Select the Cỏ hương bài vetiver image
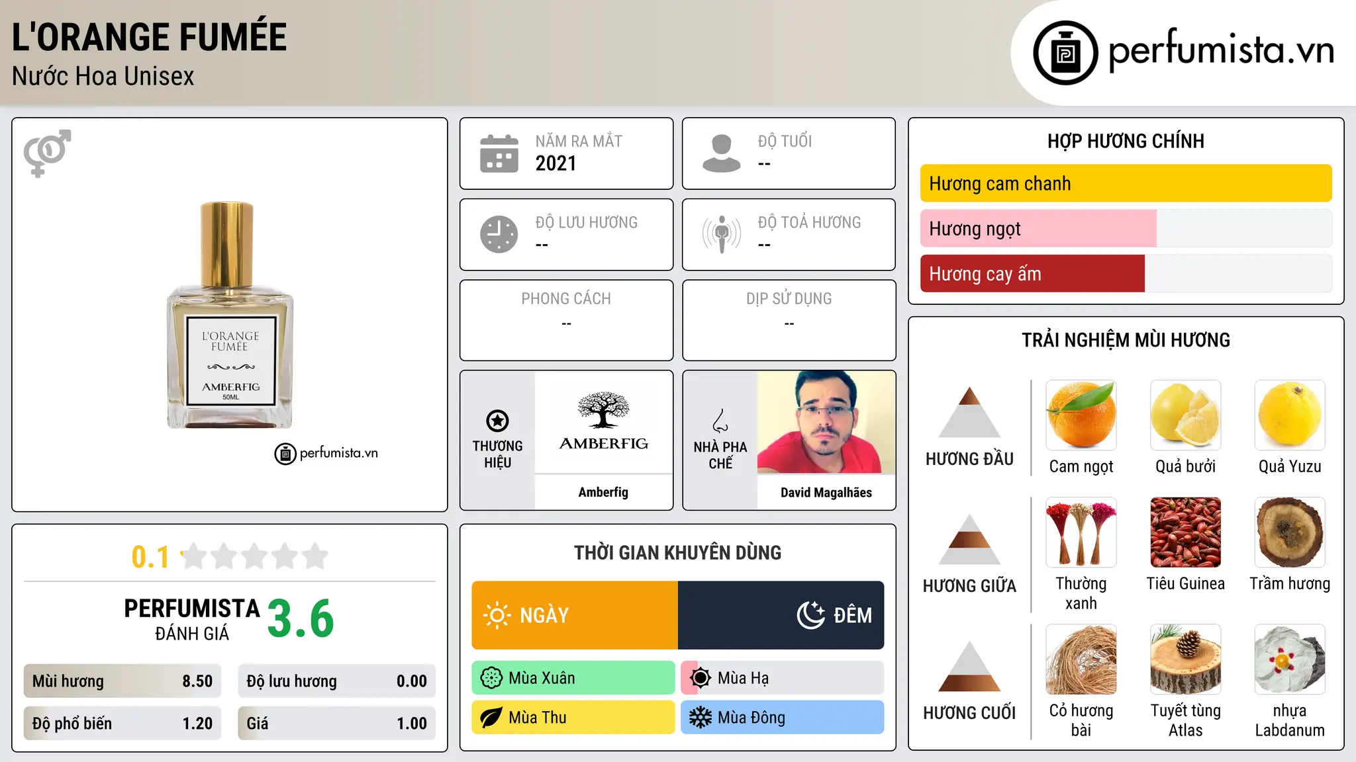The width and height of the screenshot is (1356, 762). pyautogui.click(x=1081, y=659)
